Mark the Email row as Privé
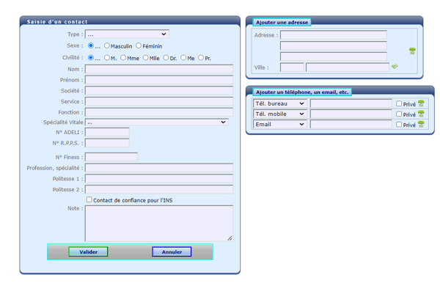The image size is (440, 294). point(399,125)
